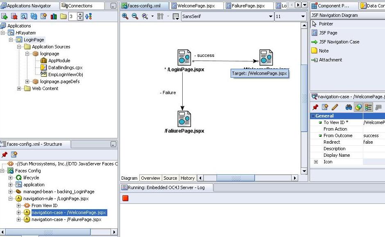Toggle the pin icon in Property Inspector
Image resolution: width=385 pixels, height=237 pixels.
(315, 107)
